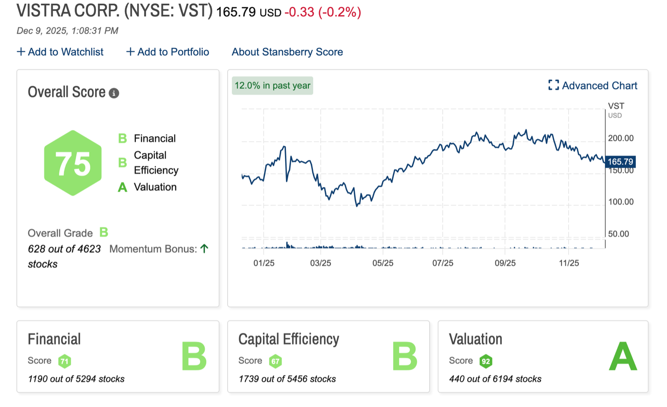Click the Advanced Chart expand icon

553,85
